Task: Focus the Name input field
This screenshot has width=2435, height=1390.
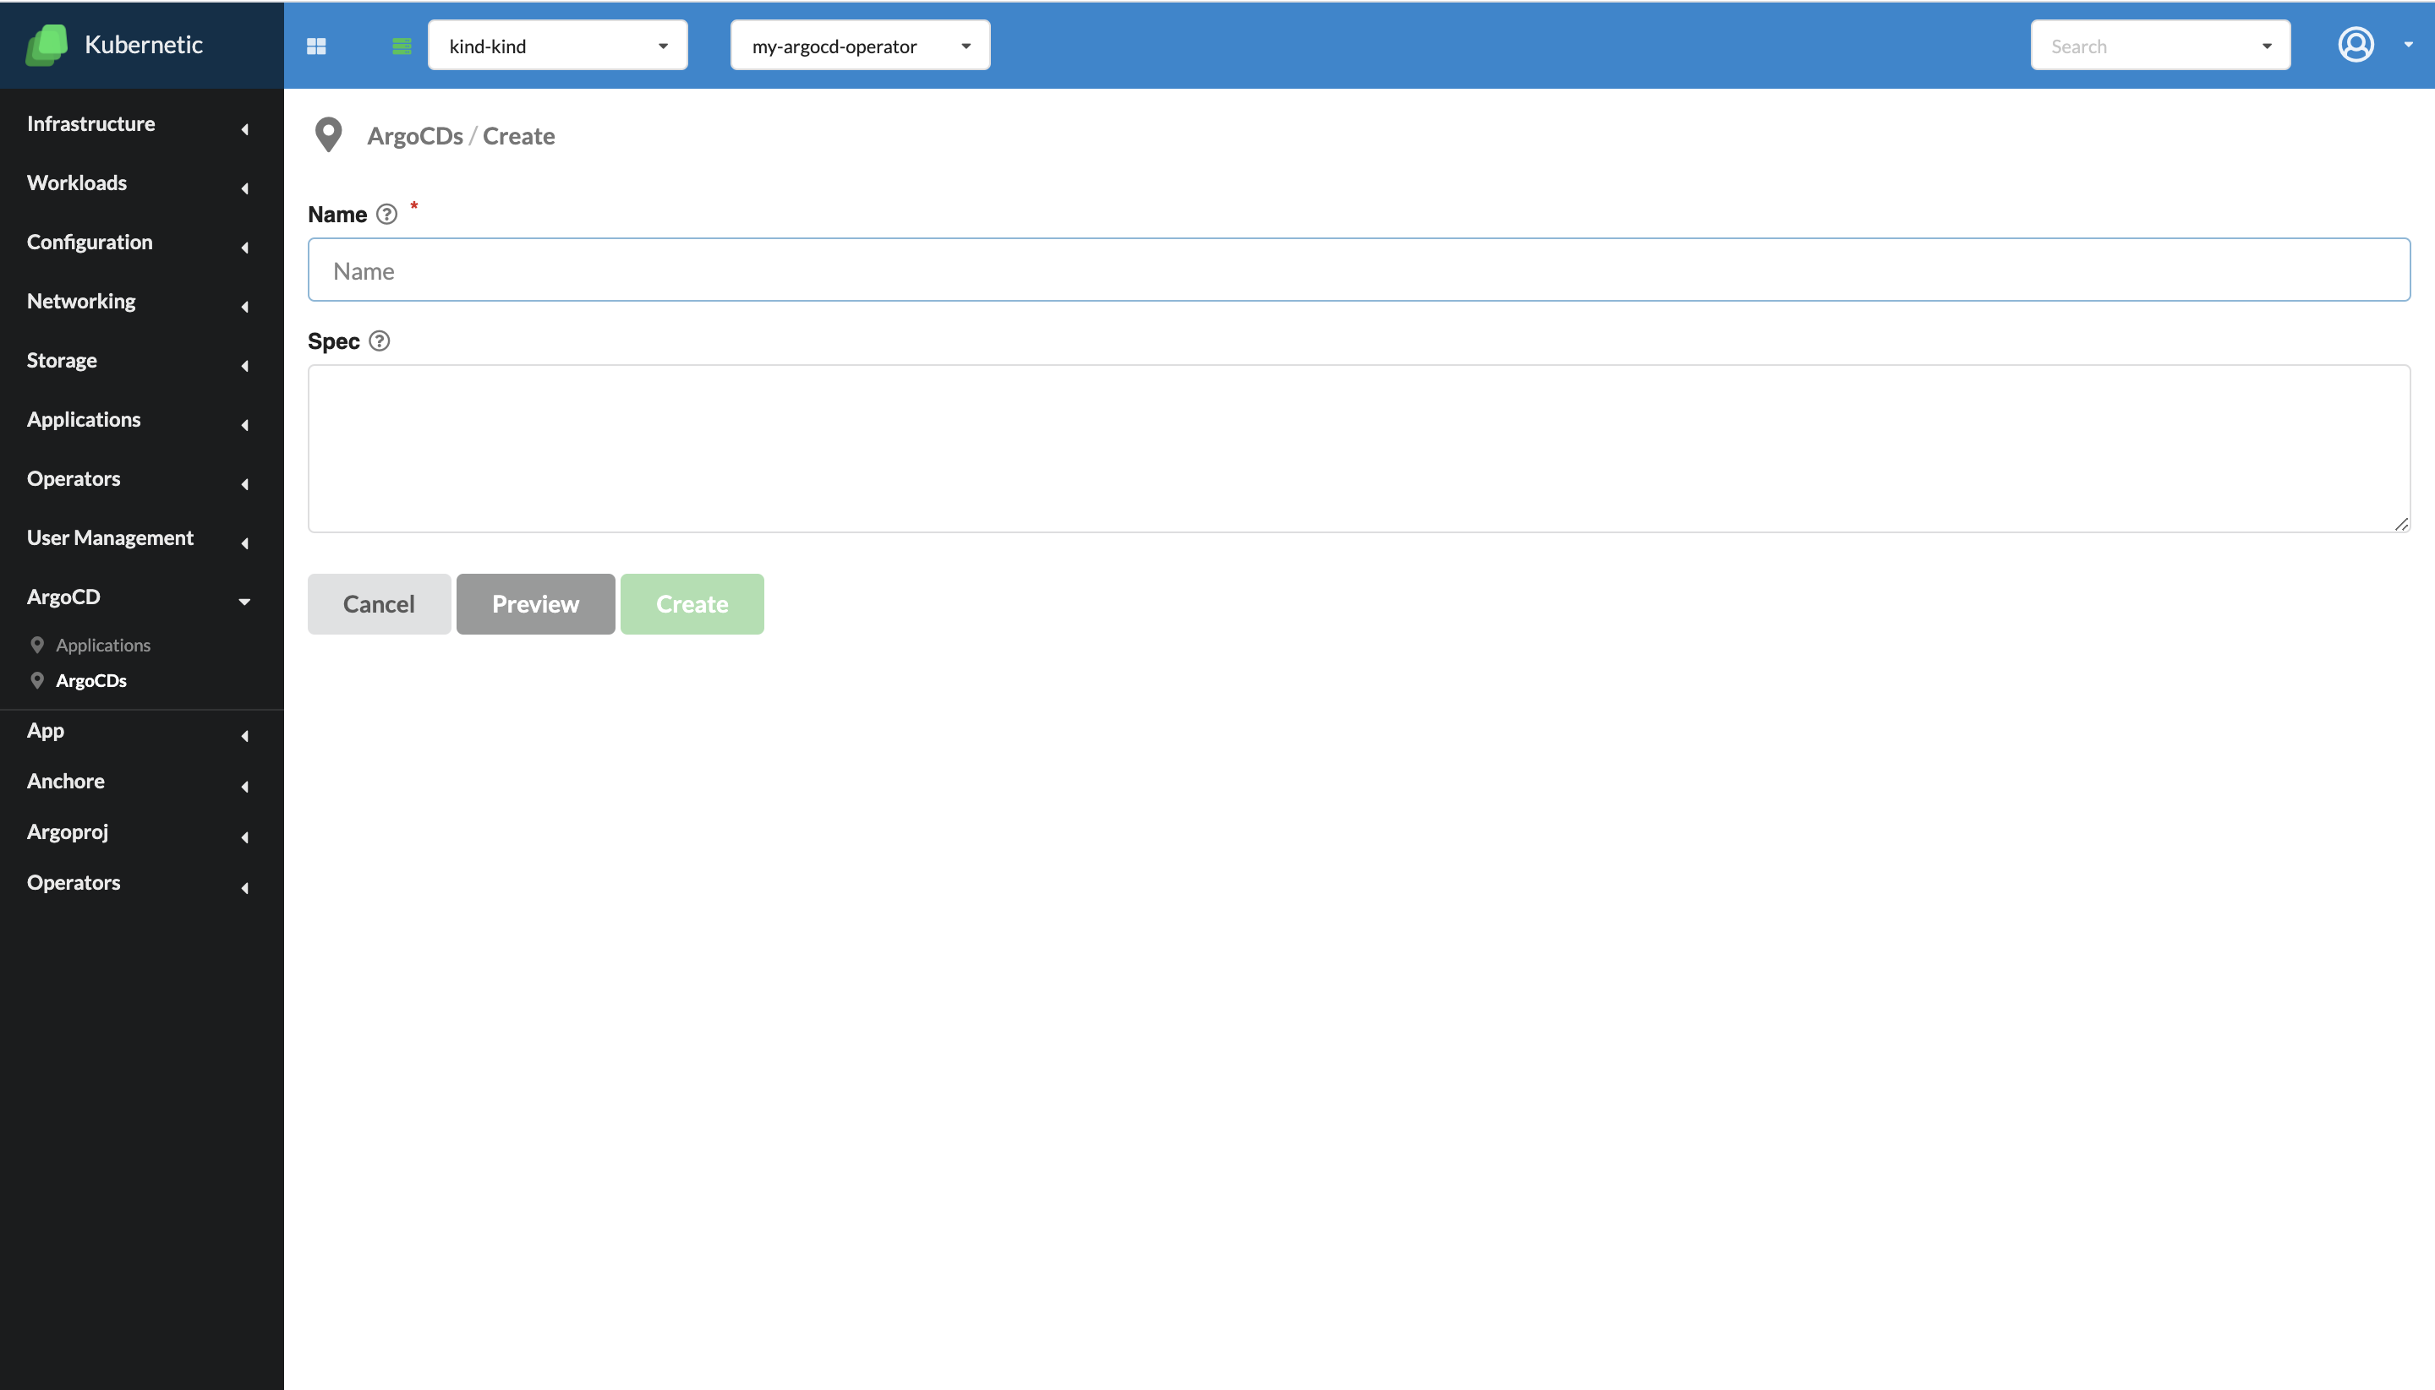Action: pos(1359,270)
